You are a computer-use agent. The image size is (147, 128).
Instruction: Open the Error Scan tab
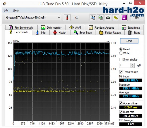point(83,33)
